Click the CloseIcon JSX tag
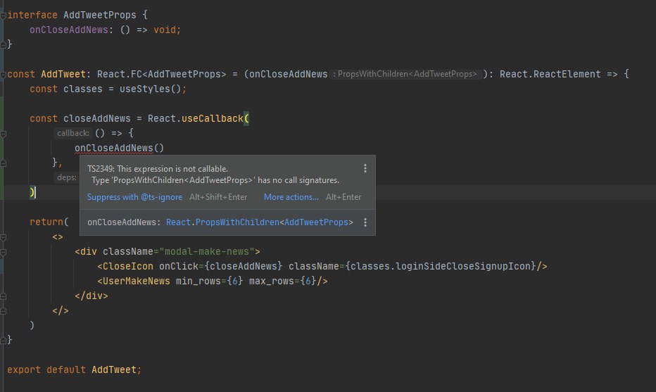The image size is (656, 392). click(129, 266)
